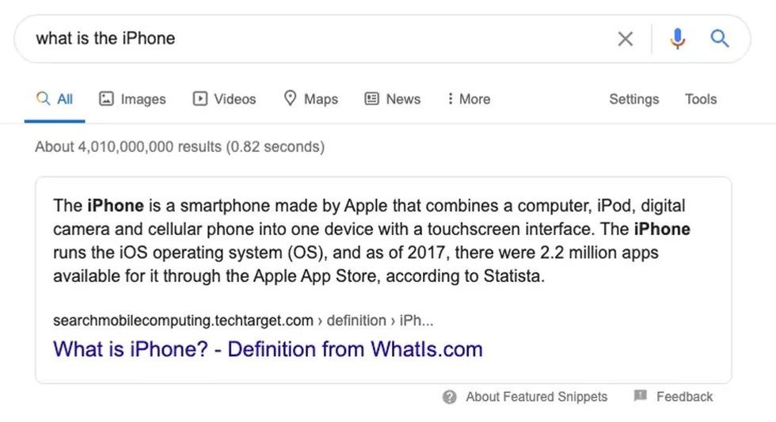Viewport: 776px width, 422px height.
Task: Click the flag icon beside Feedback
Action: (641, 396)
